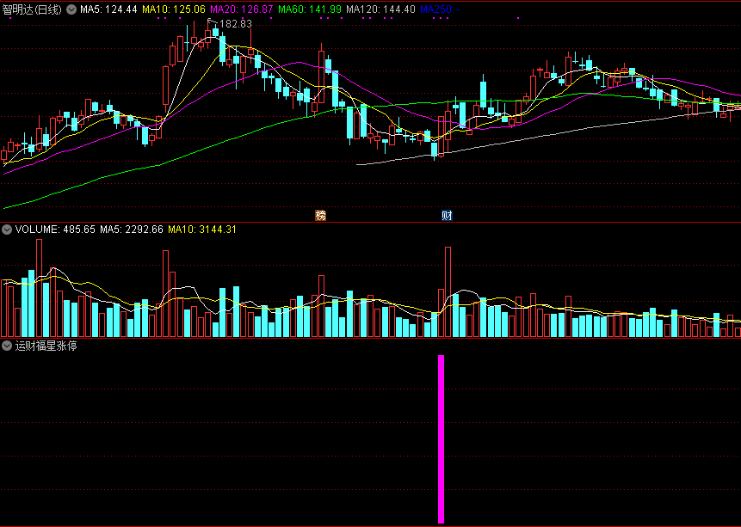
Task: Click the magenta signal bar in indicator panel
Action: coord(442,439)
